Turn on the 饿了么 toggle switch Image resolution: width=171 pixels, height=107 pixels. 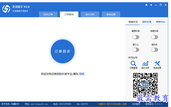[136, 50]
